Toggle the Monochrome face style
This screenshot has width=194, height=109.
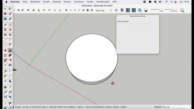pyautogui.click(x=92, y=10)
